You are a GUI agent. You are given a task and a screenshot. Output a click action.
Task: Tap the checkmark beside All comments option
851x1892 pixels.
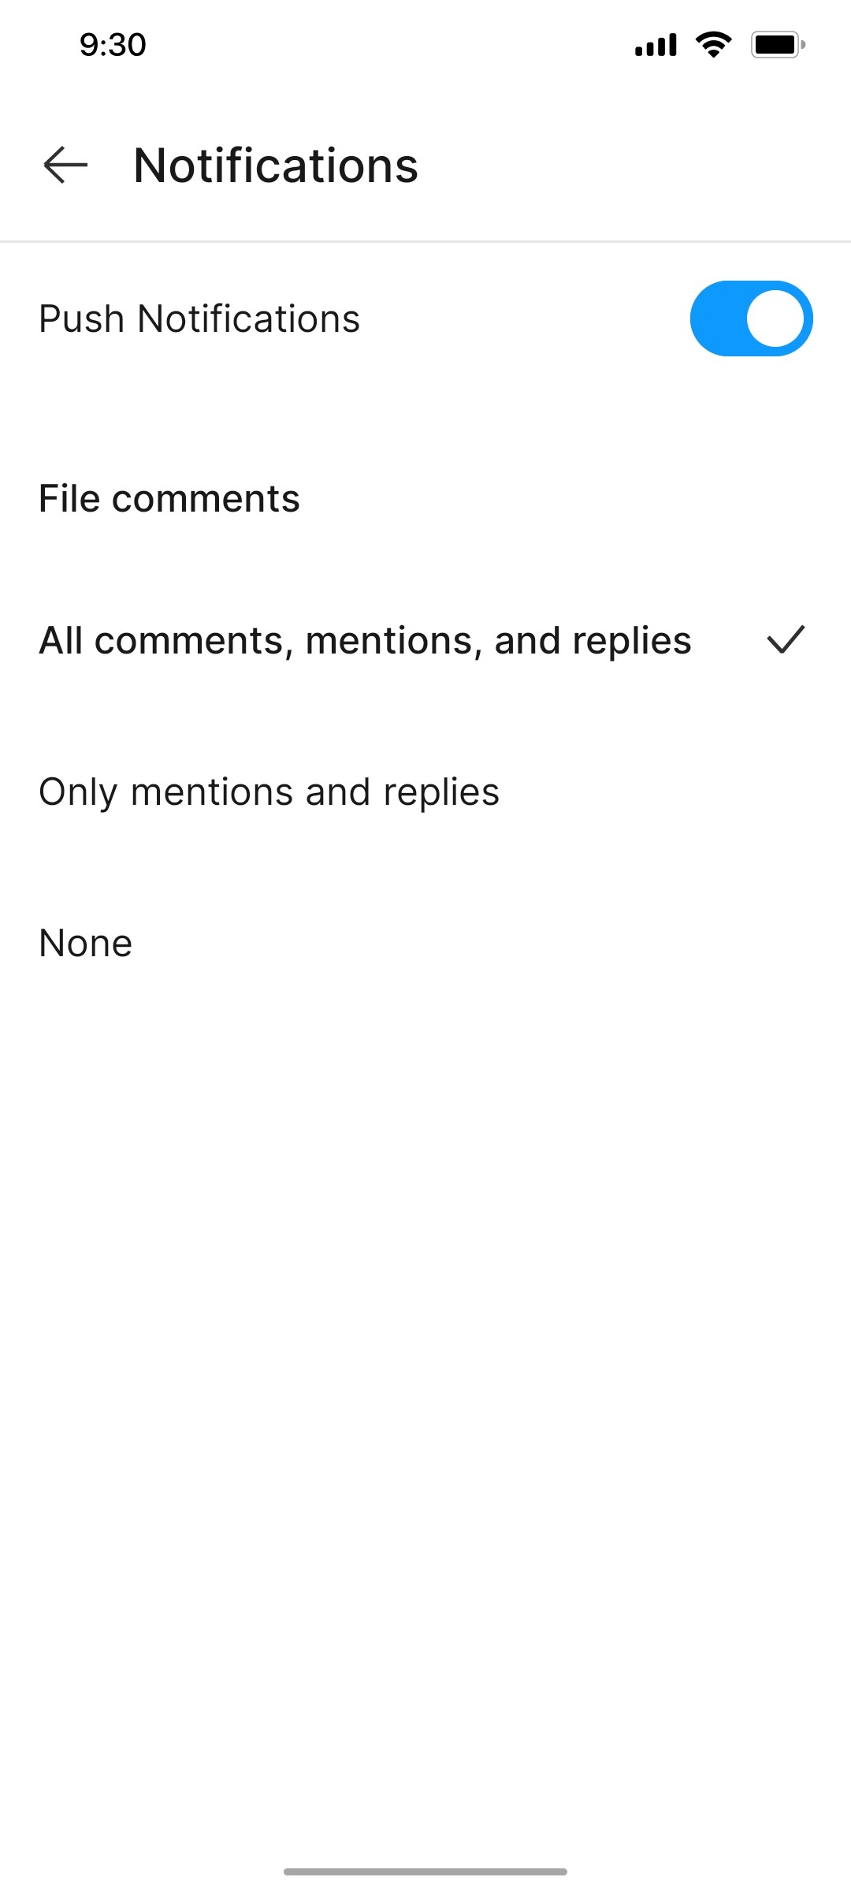click(786, 640)
